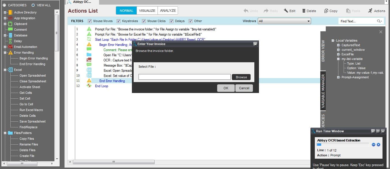The width and height of the screenshot is (390, 169).
Task: Click the Actions List horizontal scrollbar
Action: tap(114, 162)
